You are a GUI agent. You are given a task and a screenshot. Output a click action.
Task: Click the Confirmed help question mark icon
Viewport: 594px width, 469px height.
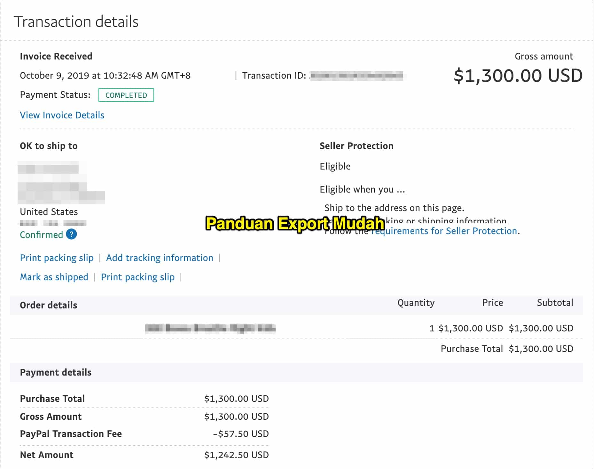71,234
